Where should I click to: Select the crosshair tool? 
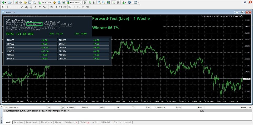[x=8, y=7]
